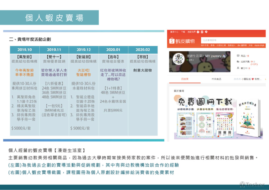
Task: Click the shipping truck icon beside 出貨天數
Action: tap(238, 62)
